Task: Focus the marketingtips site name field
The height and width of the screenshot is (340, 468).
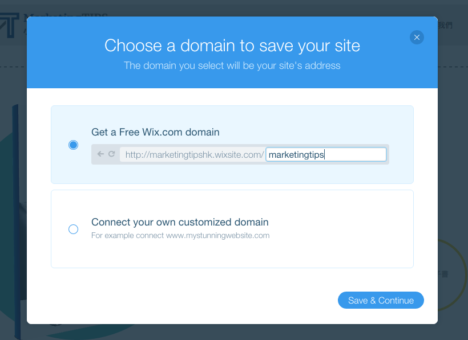Action: click(x=326, y=154)
